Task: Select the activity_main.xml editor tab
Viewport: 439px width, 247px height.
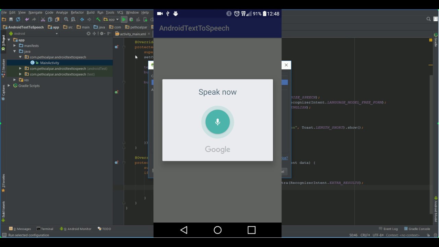Action: (x=133, y=34)
